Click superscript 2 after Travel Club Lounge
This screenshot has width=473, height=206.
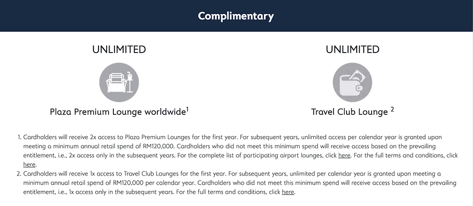click(392, 109)
